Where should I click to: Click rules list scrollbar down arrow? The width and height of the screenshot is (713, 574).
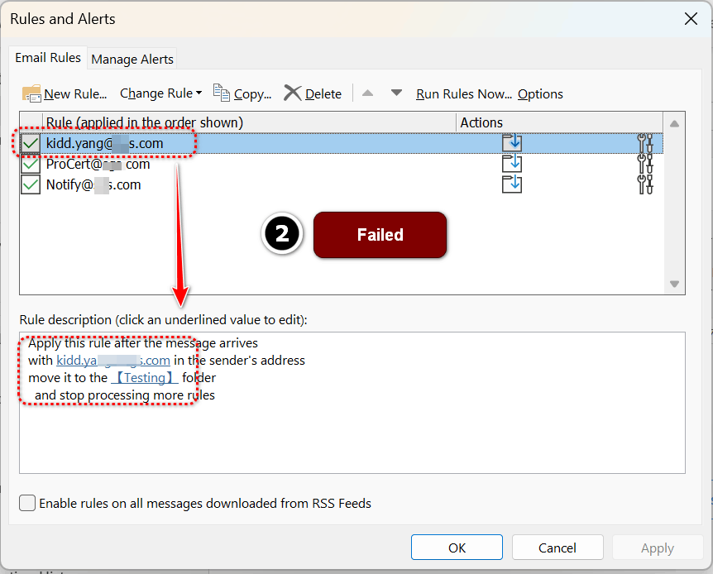[674, 284]
